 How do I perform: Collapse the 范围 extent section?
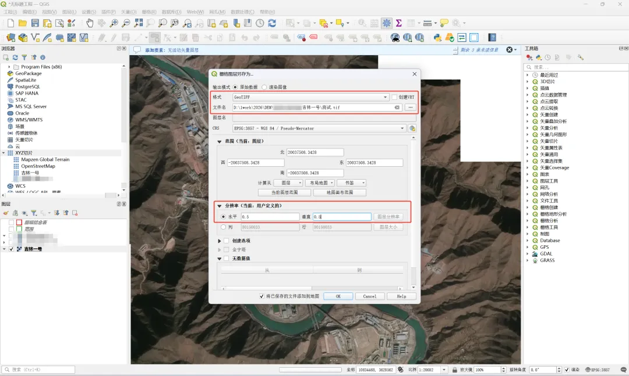click(x=220, y=141)
